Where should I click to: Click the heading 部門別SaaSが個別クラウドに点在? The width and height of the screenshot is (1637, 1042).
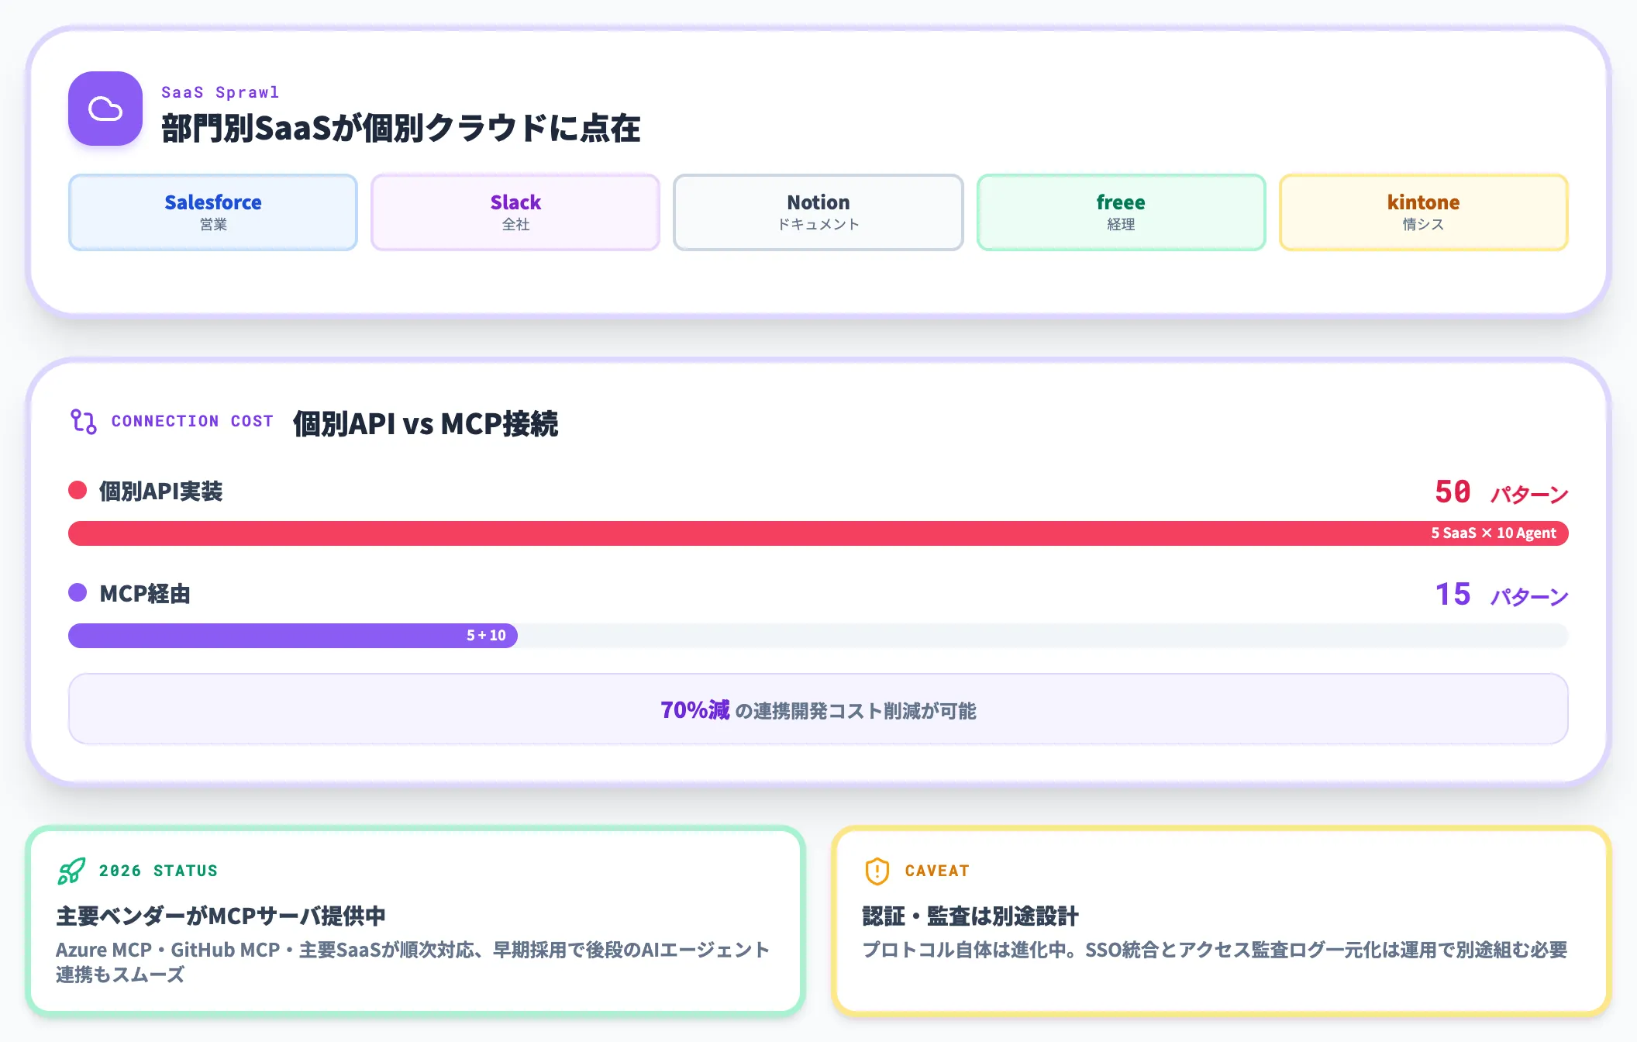[x=401, y=128]
